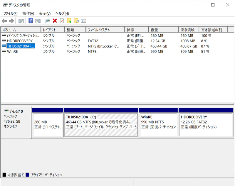
Task: Click the Properties toolbar icon
Action: click(47, 21)
